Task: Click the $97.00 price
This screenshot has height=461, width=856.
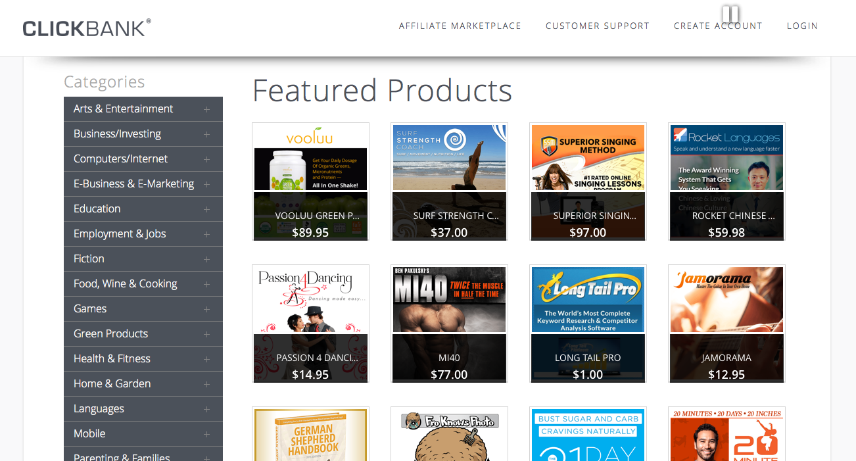Action: (588, 232)
